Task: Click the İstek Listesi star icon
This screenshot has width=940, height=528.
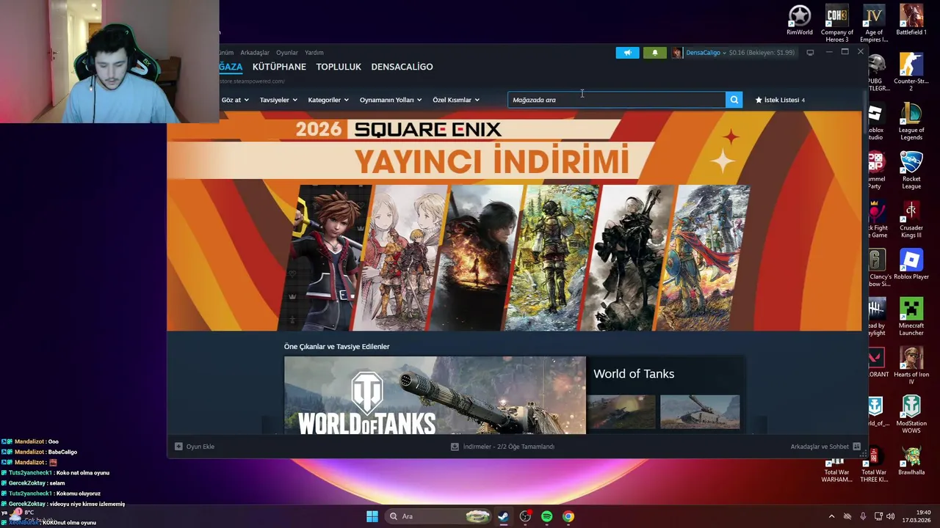Action: (x=759, y=100)
